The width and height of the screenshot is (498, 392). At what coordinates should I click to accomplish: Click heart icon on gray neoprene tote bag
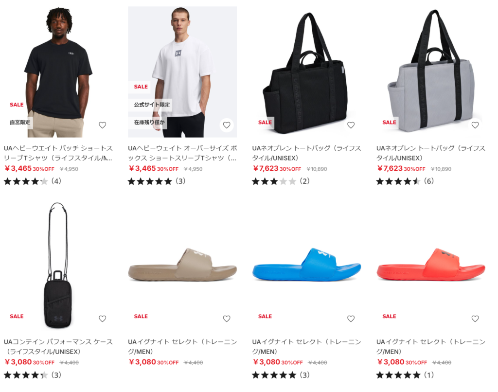[475, 125]
